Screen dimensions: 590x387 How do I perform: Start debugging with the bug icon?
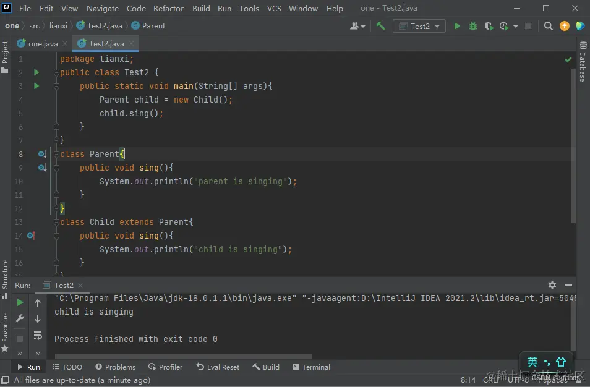(x=473, y=26)
